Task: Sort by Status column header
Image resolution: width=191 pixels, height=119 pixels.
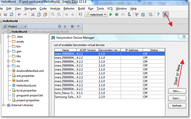Action: coord(154,50)
